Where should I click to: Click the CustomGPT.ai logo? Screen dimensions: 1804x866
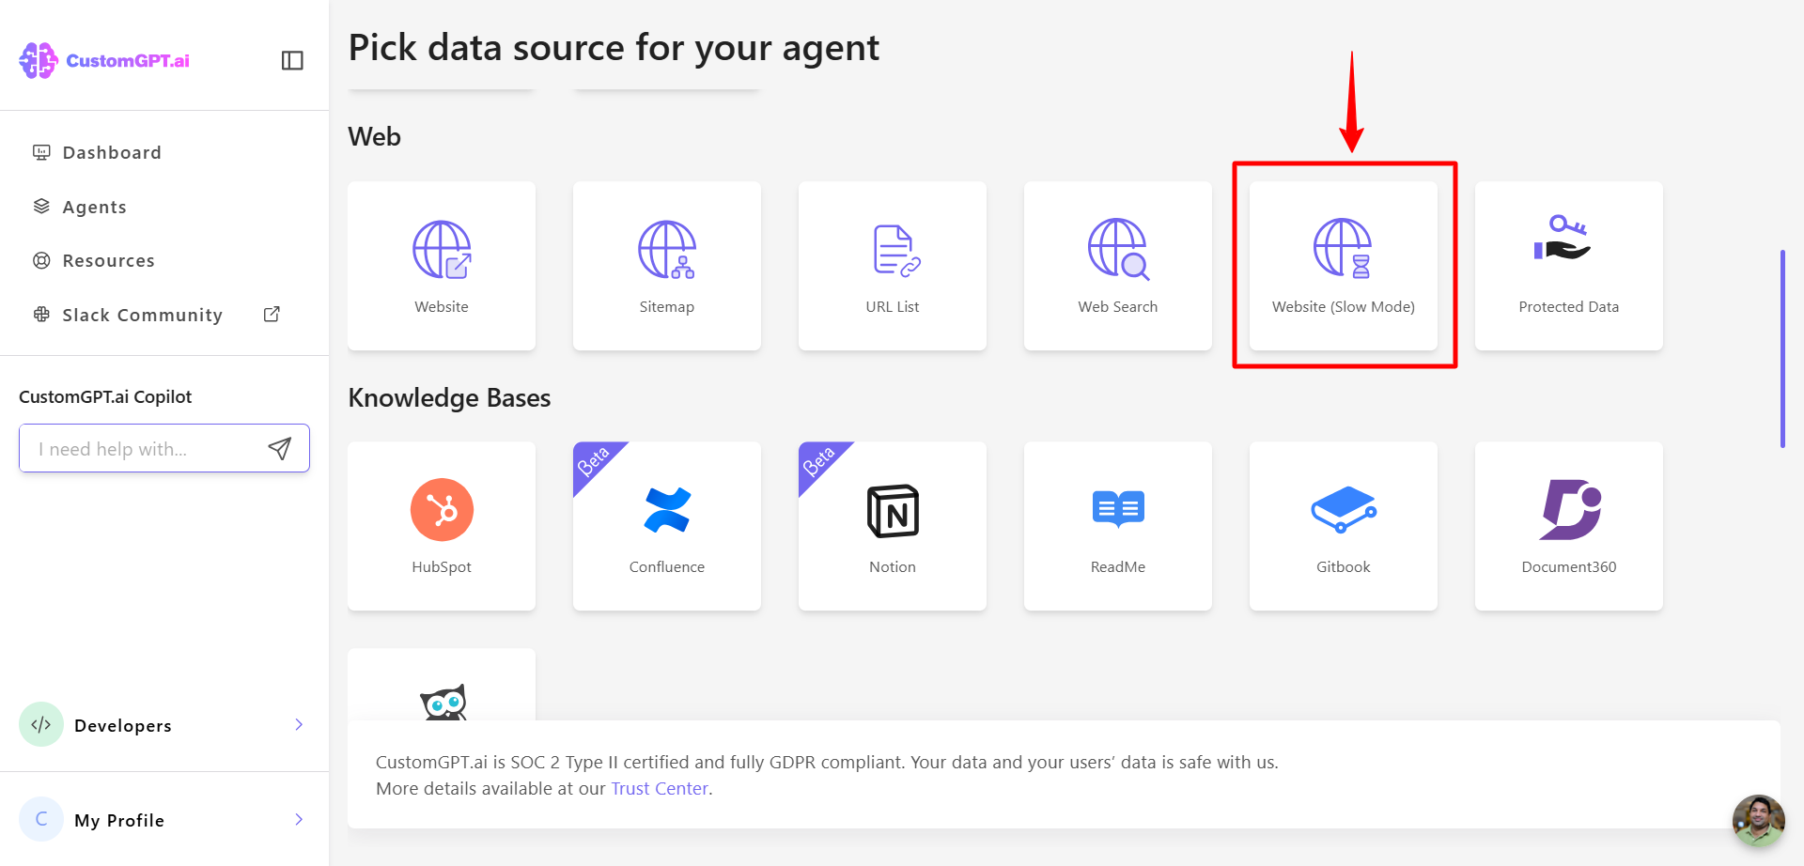click(x=104, y=60)
